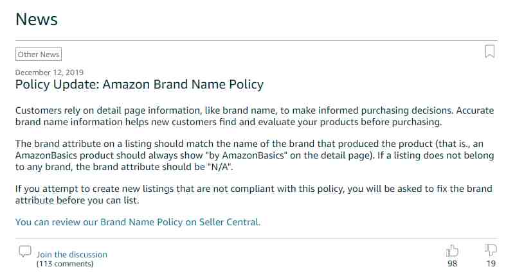The height and width of the screenshot is (276, 524).
Task: Click the paragraph starting "If you attempt to create"
Action: (x=254, y=194)
